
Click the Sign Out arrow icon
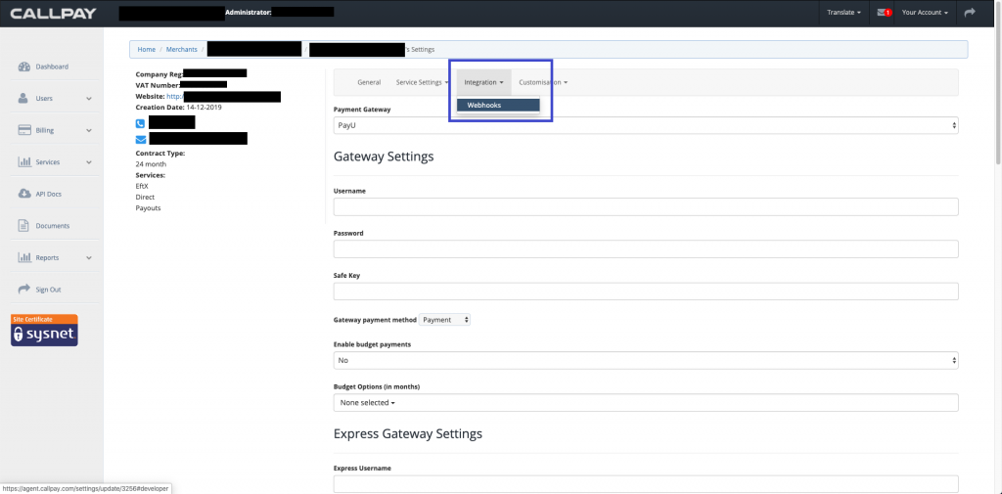pyautogui.click(x=24, y=290)
